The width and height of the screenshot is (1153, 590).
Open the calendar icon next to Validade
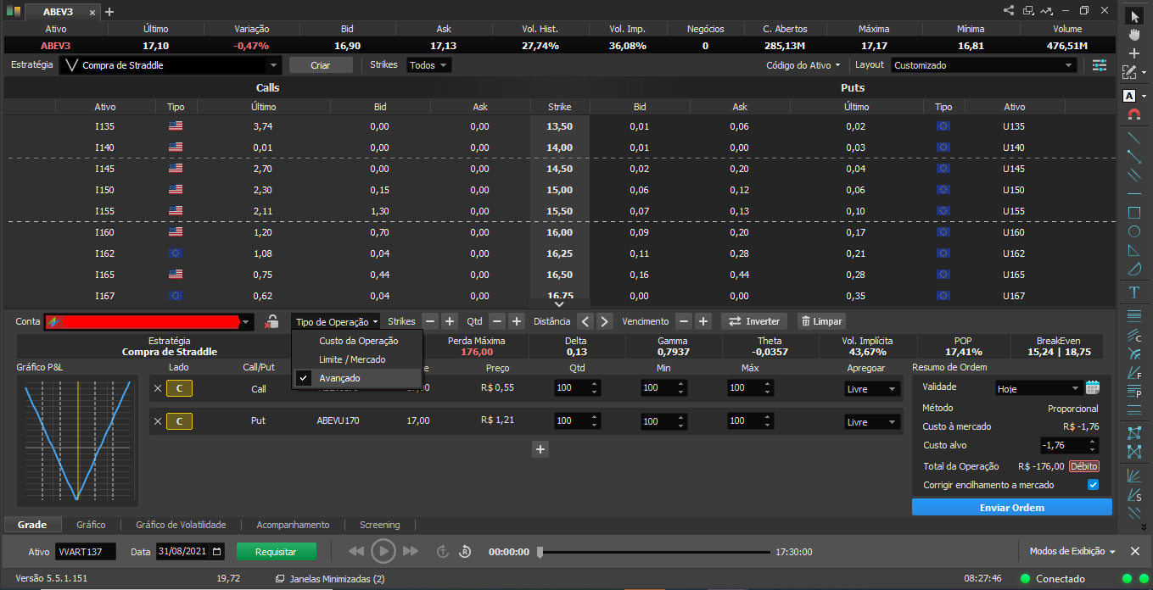1093,387
